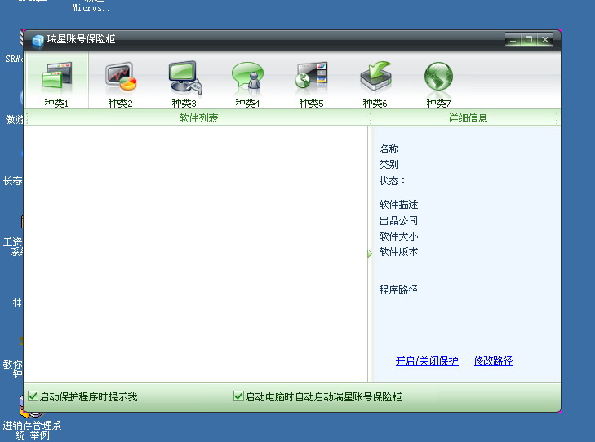The height and width of the screenshot is (442, 595).
Task: Minimize the 瑞星账号保险柜 window
Action: (x=513, y=39)
